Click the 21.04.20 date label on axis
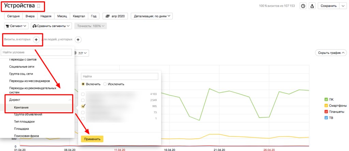 (219, 150)
